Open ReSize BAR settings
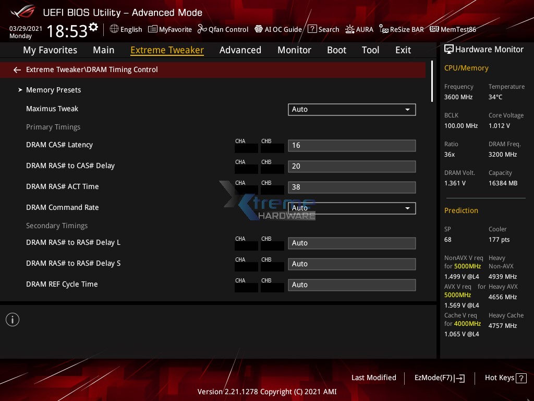The image size is (534, 401). [x=401, y=29]
